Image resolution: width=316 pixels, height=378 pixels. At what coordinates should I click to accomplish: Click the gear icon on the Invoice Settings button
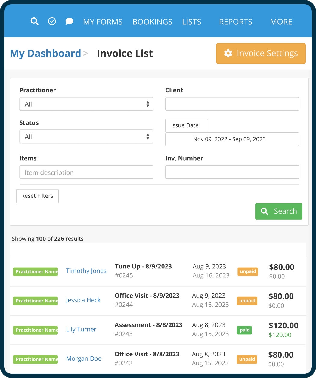click(228, 53)
